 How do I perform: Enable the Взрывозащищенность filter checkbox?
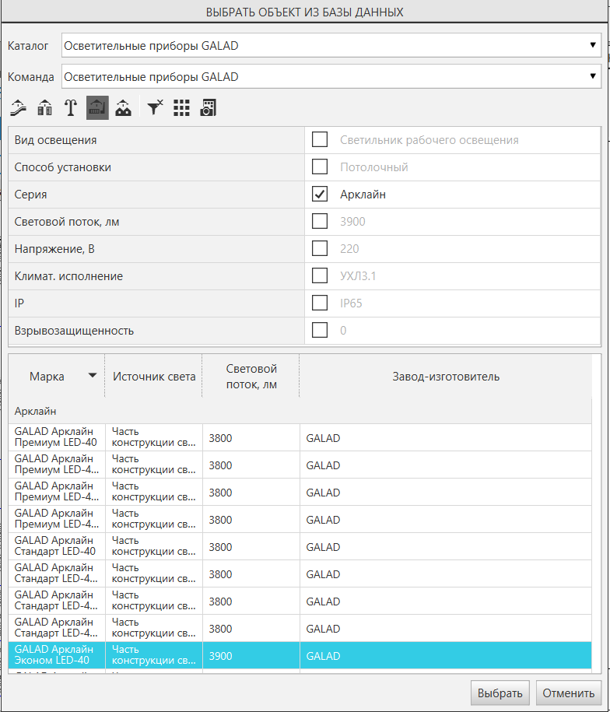click(320, 331)
